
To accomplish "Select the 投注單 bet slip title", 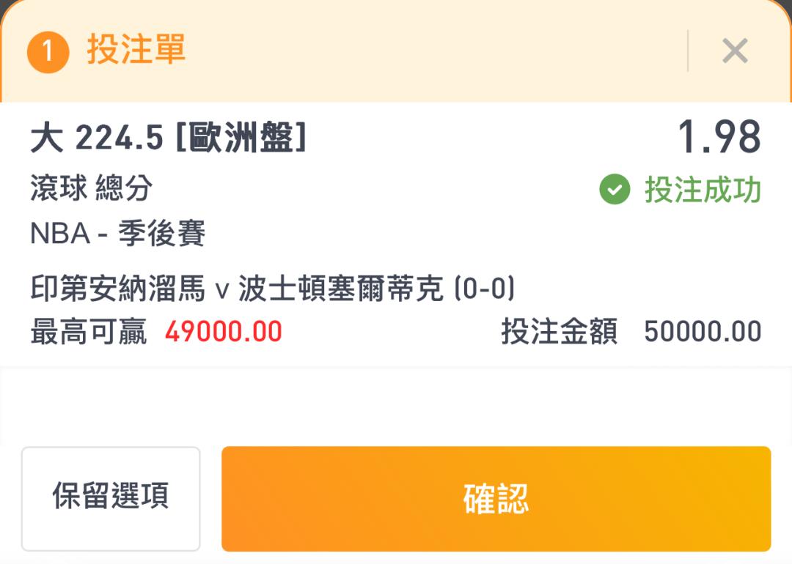I will point(136,49).
